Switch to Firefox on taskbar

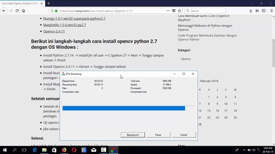tap(64, 150)
